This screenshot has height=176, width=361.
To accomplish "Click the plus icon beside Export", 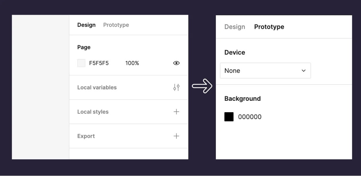I will pyautogui.click(x=176, y=136).
